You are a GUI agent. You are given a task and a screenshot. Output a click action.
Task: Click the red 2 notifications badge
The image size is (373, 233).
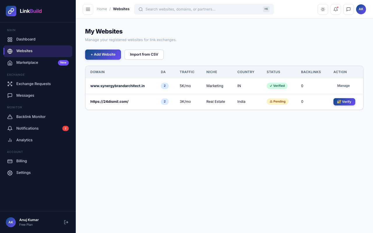pyautogui.click(x=66, y=128)
